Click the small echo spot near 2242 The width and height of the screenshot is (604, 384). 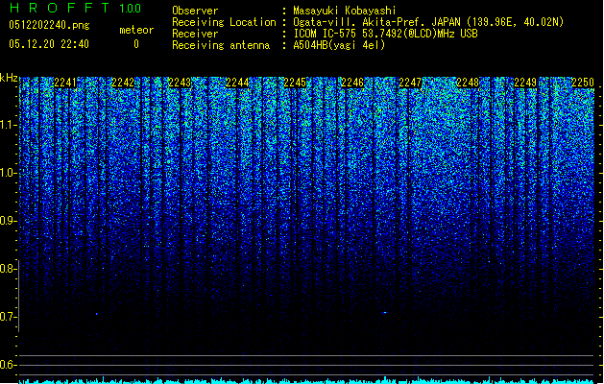click(97, 314)
